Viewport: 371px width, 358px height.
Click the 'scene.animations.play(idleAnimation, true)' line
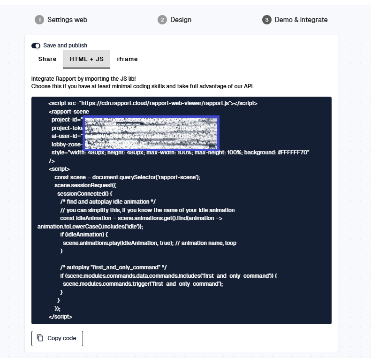150,243
